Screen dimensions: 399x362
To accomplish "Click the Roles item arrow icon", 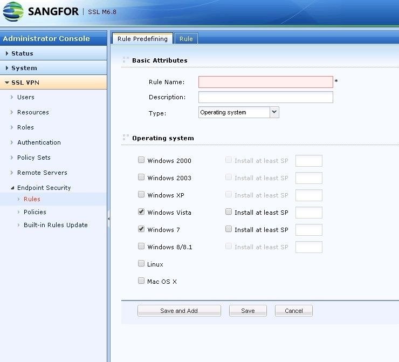I will point(12,127).
